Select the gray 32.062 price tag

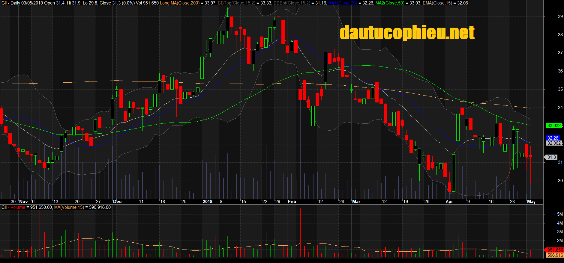tap(554, 143)
